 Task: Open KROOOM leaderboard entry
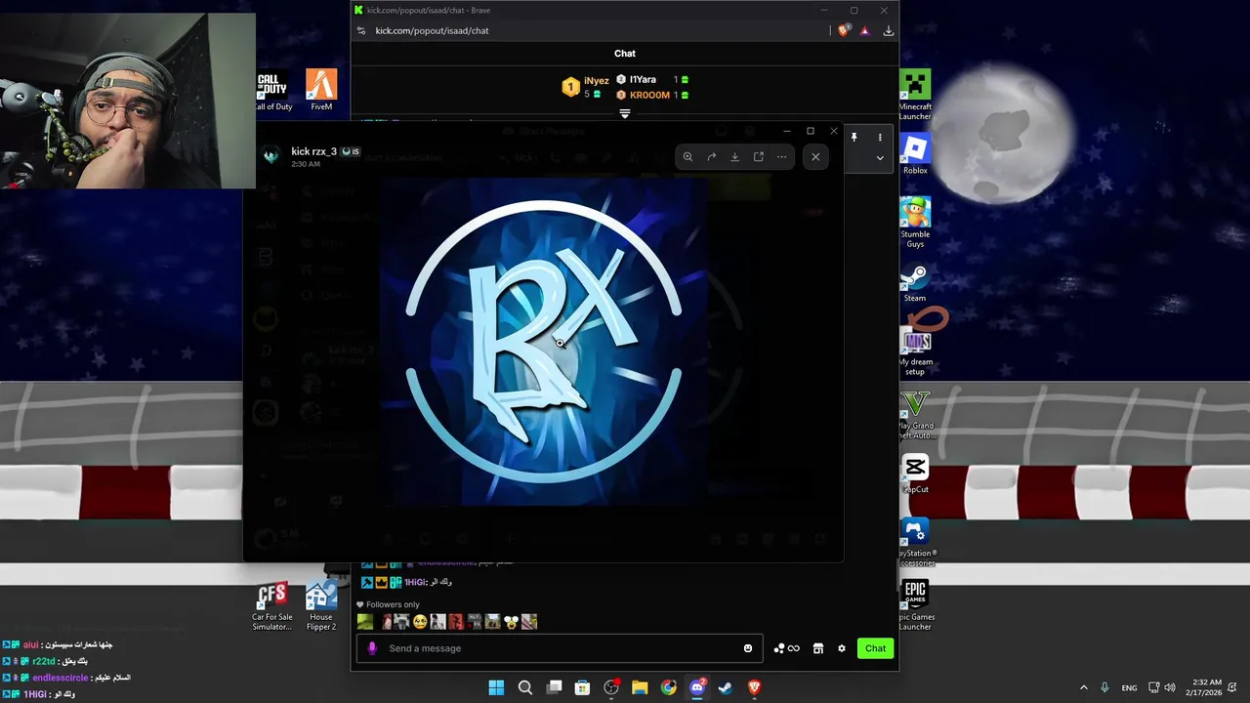pyautogui.click(x=652, y=95)
